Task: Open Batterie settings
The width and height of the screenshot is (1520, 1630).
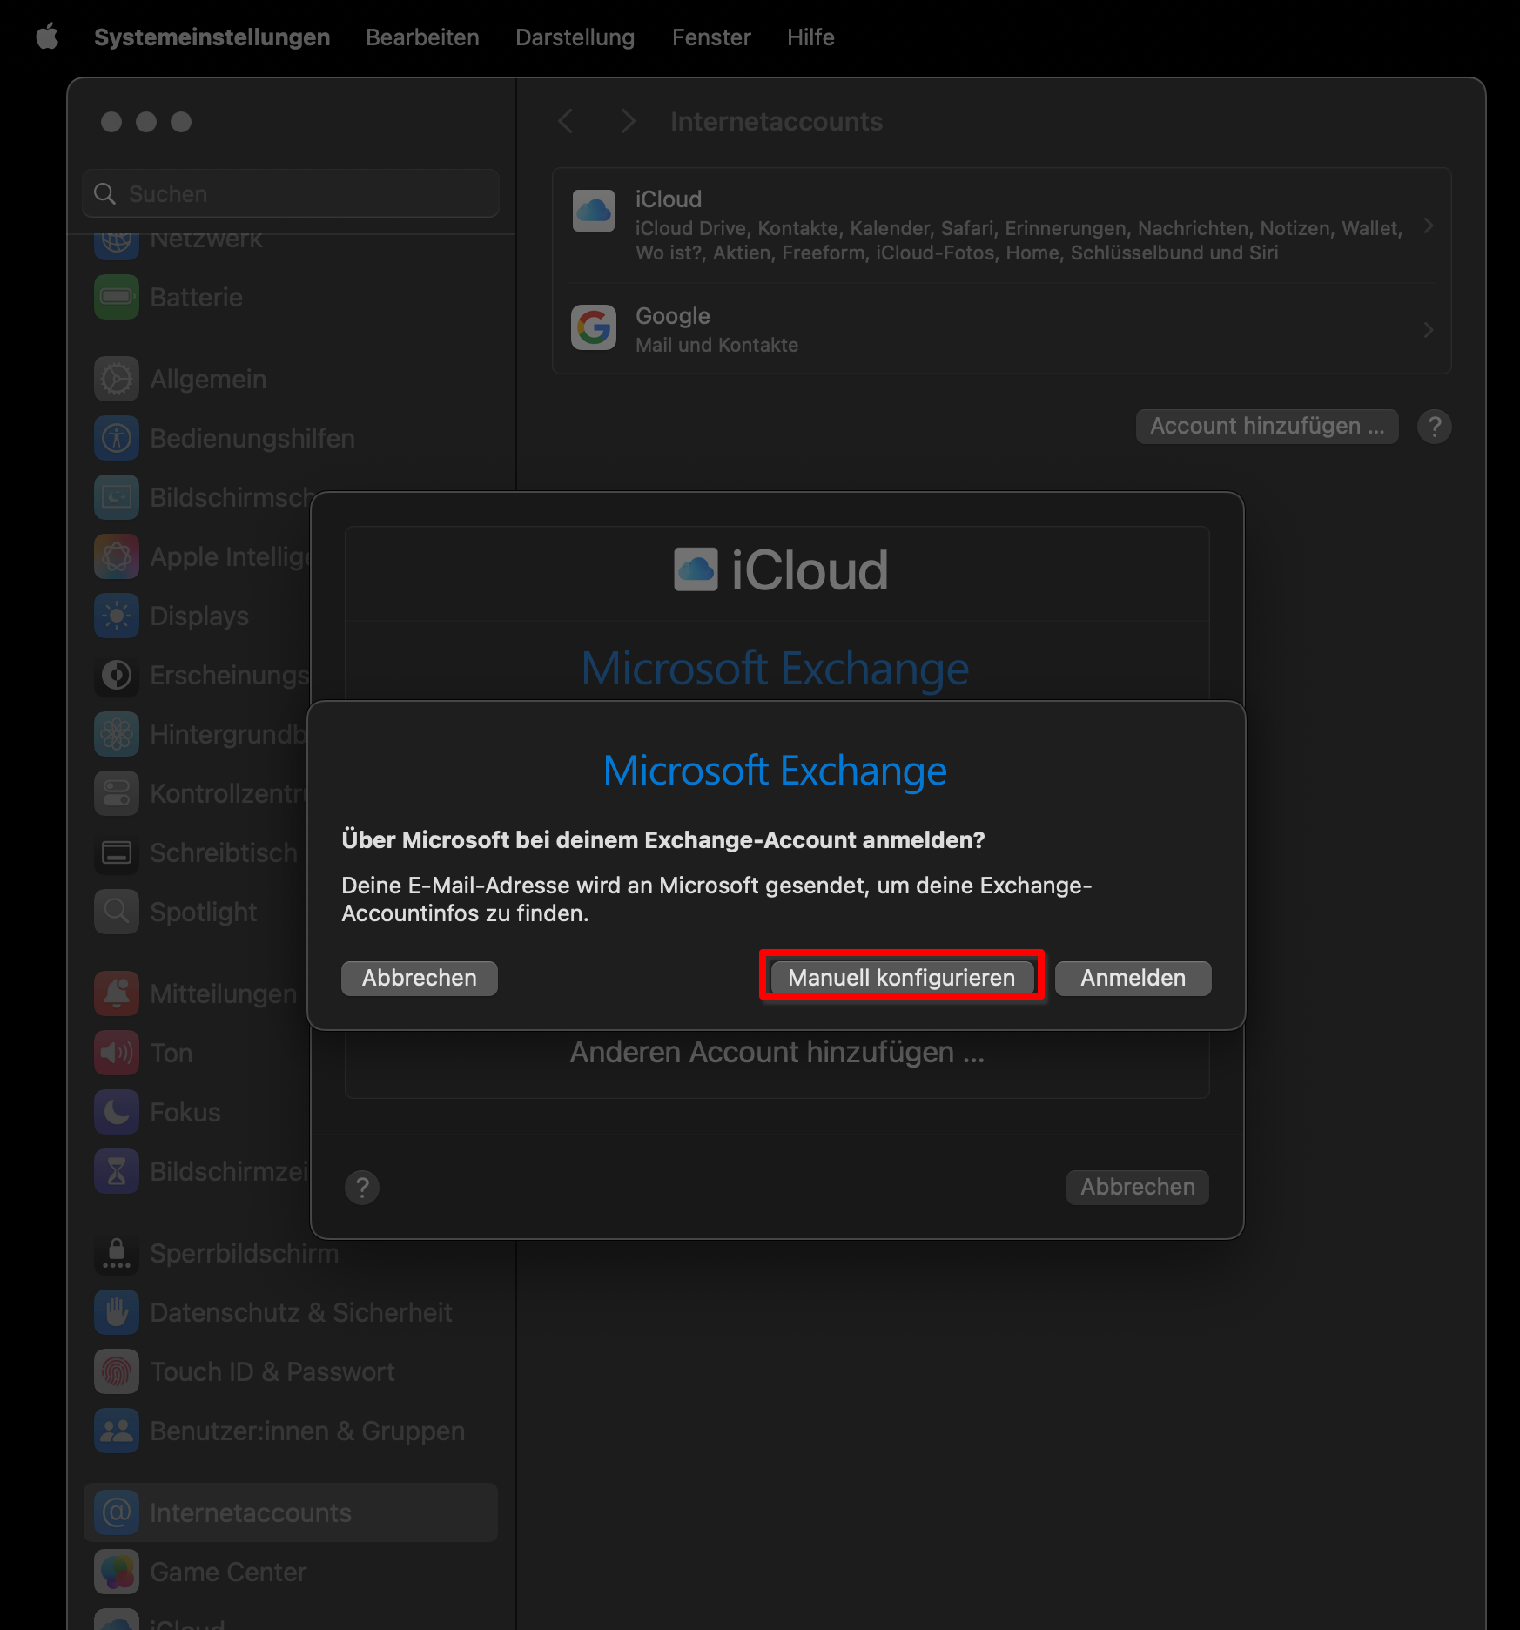Action: pos(291,297)
